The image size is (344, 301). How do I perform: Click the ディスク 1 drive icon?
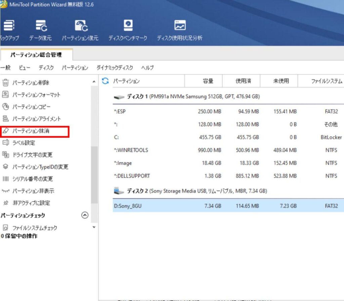point(119,97)
